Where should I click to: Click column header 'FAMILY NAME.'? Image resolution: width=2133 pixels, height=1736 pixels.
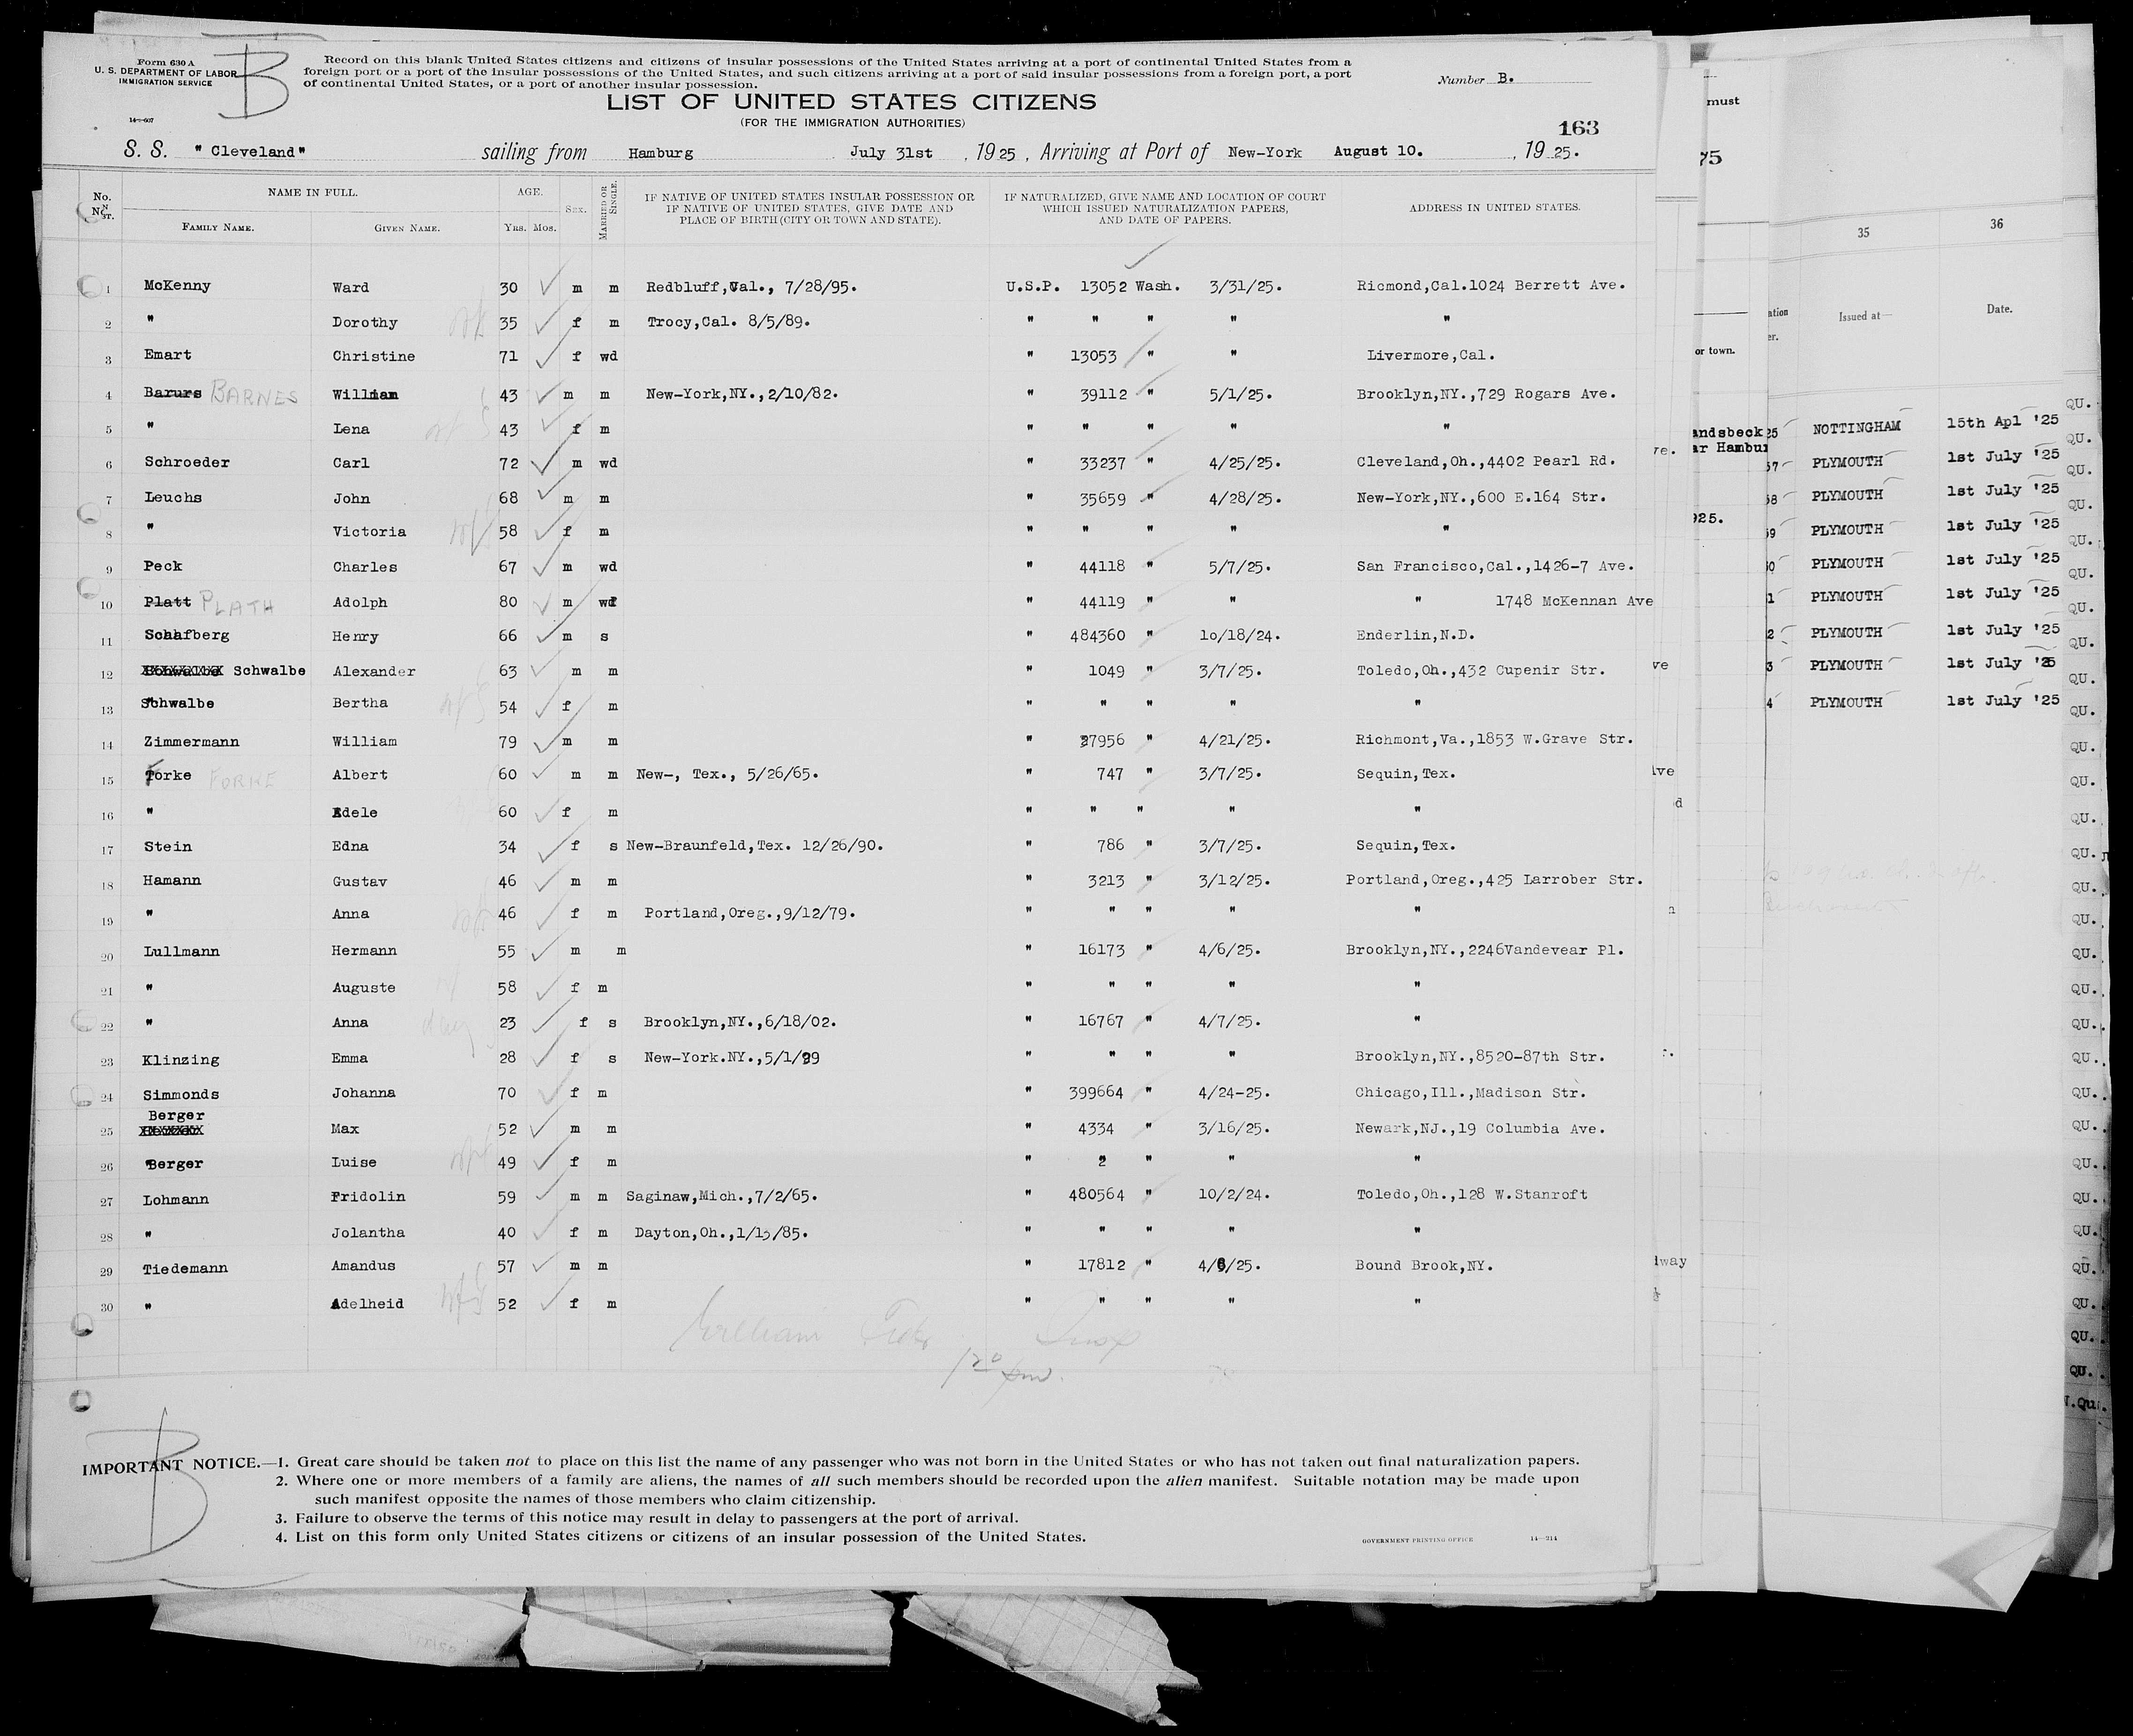pos(218,228)
